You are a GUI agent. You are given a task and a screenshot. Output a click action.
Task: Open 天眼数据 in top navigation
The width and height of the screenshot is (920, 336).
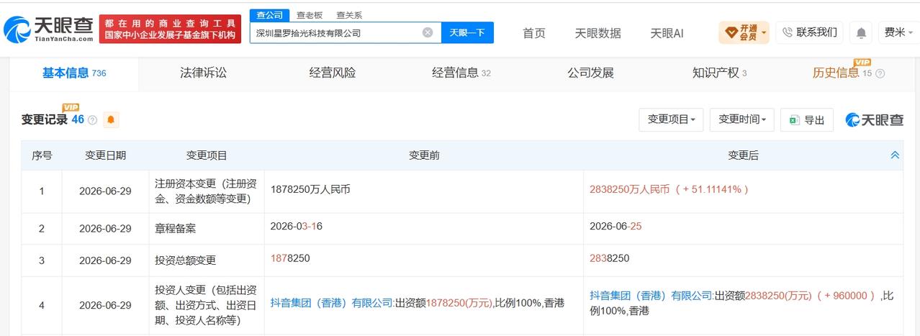[597, 33]
